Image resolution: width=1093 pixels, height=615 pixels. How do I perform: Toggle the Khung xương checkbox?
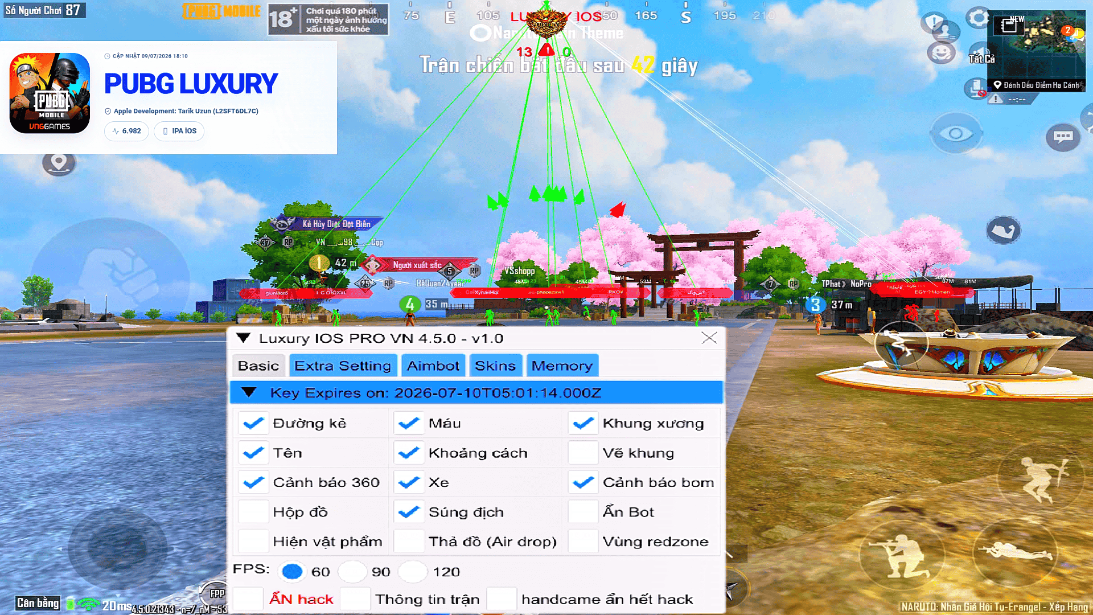(583, 423)
